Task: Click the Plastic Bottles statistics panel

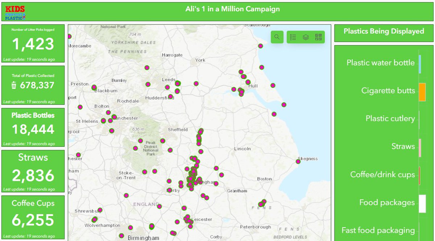Action: [x=33, y=127]
